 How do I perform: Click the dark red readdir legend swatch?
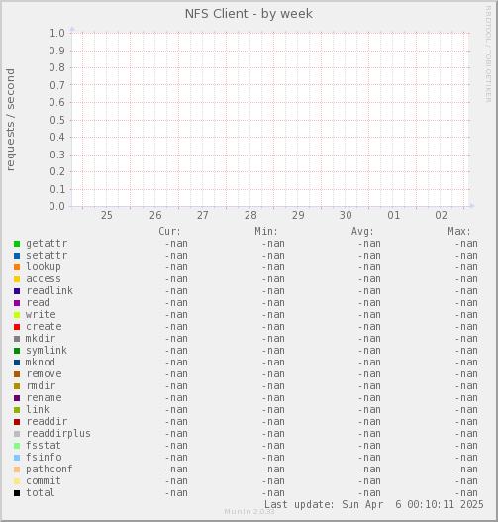[x=17, y=422]
